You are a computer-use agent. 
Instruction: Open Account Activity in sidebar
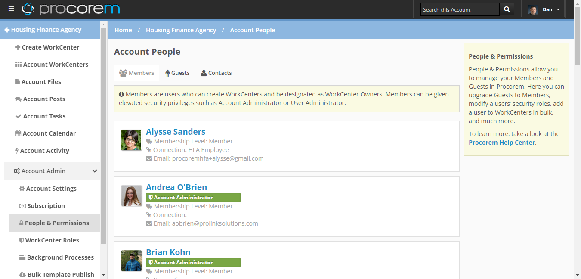click(x=44, y=151)
